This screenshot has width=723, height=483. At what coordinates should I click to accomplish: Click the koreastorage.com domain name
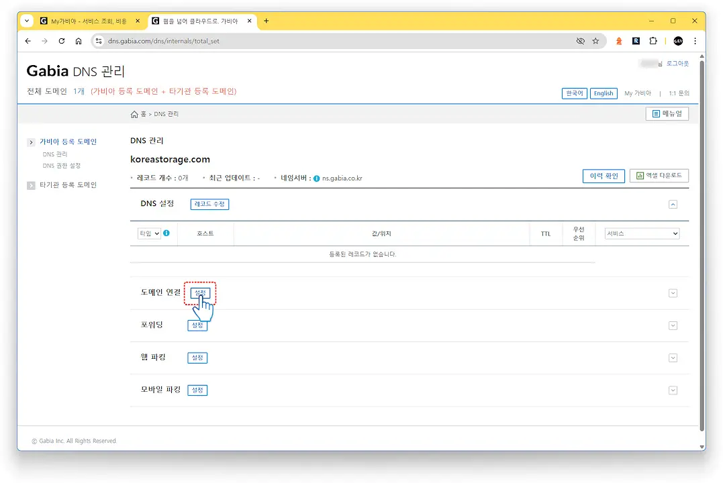[x=170, y=160]
